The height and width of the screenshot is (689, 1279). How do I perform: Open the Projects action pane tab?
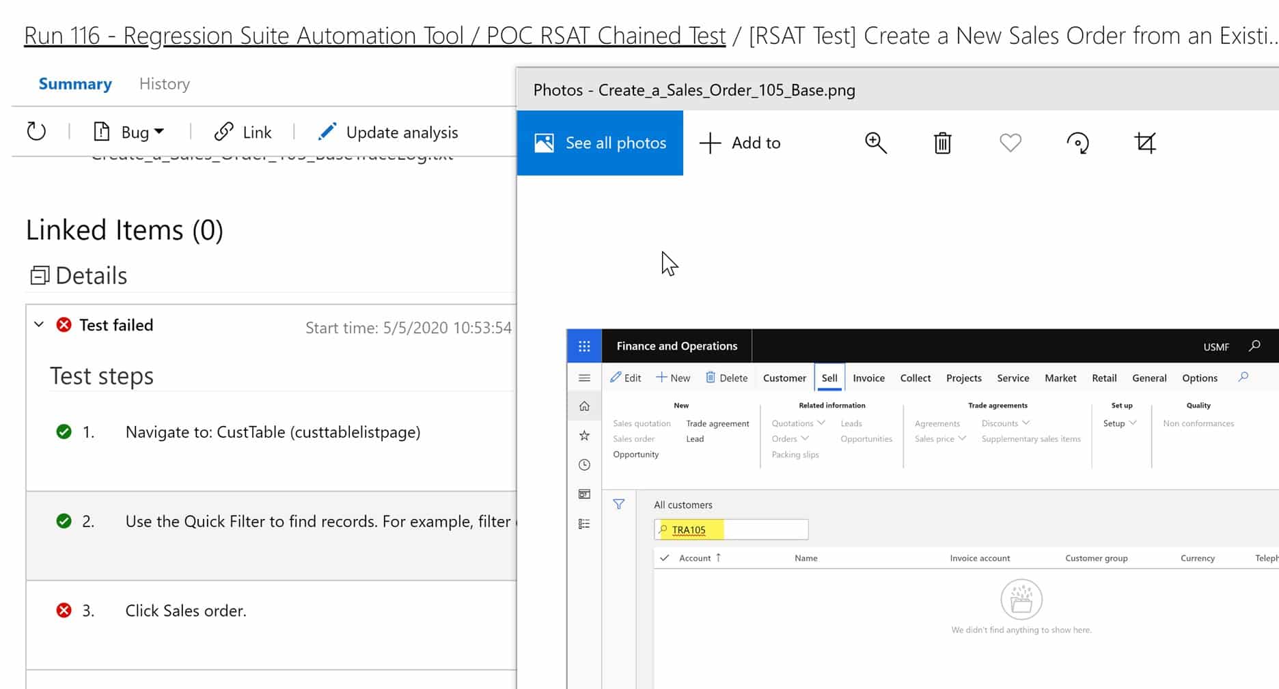(963, 378)
